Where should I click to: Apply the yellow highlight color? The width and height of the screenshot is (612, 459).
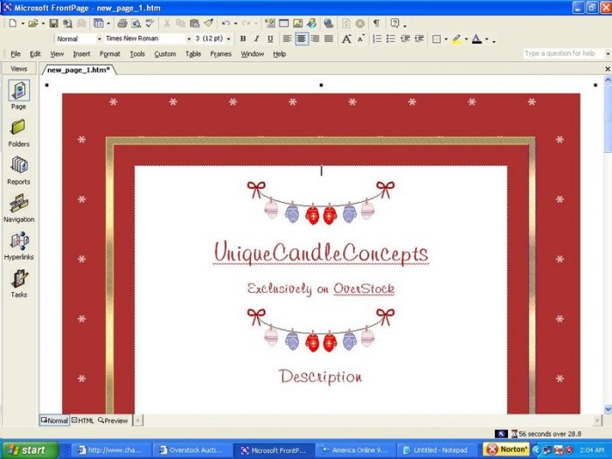click(456, 39)
